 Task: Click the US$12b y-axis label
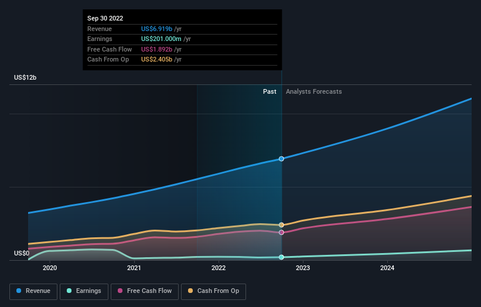25,77
